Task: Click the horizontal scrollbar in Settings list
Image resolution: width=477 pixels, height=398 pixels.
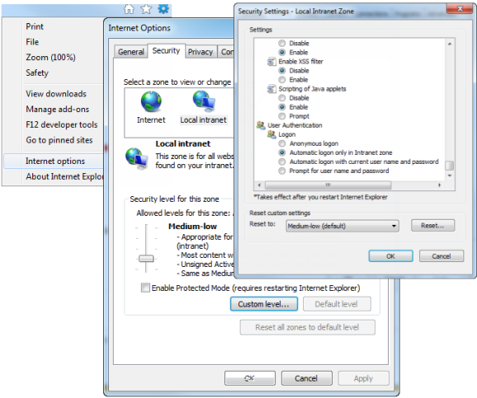Action: 328,185
